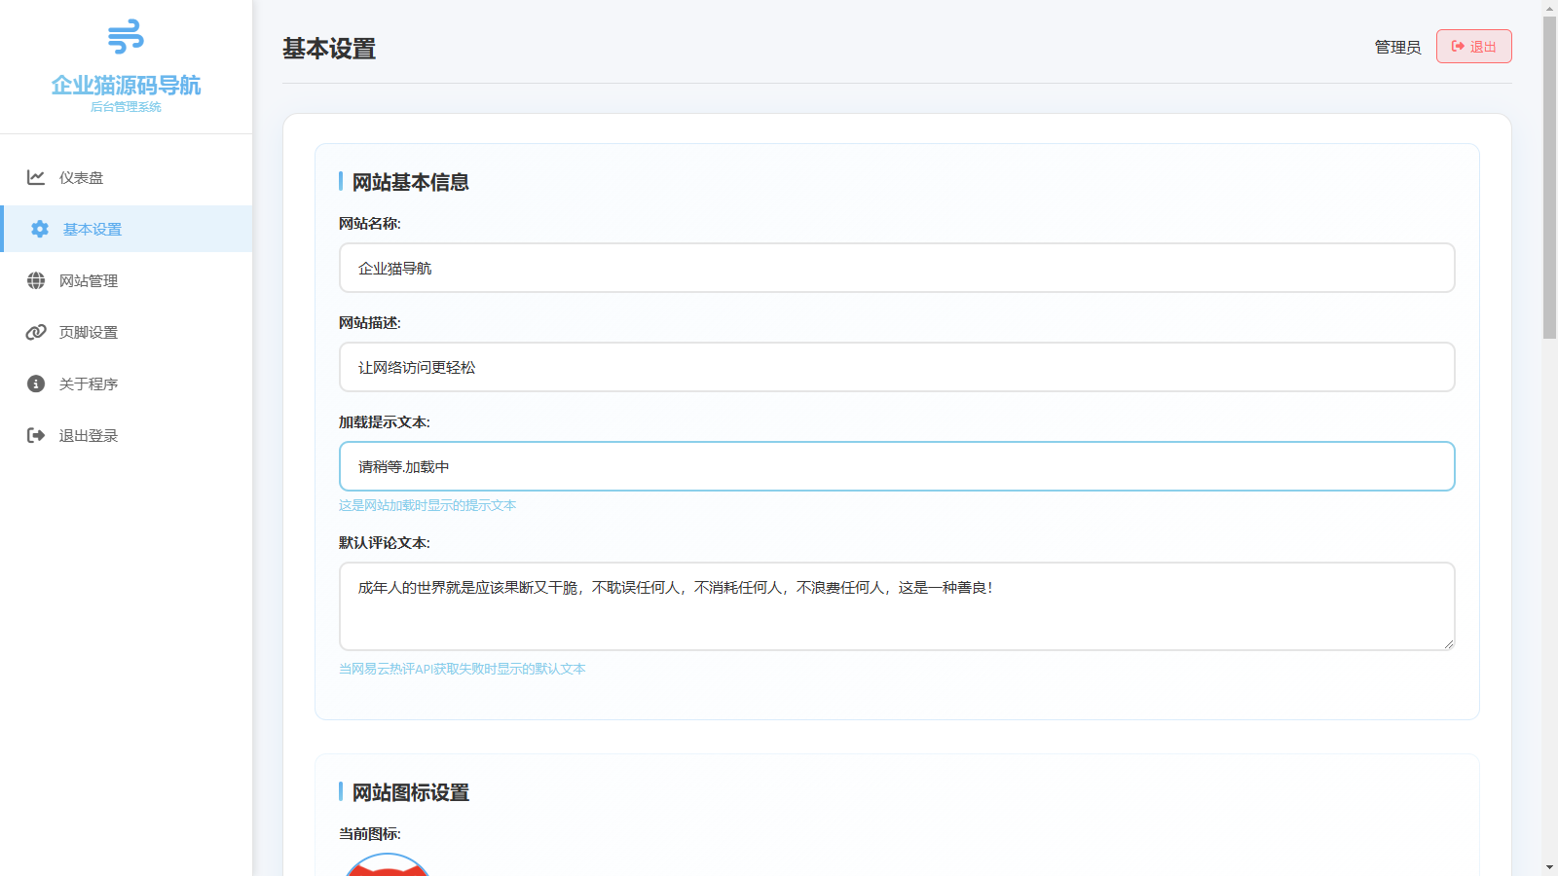Click the sidebar logout arrow icon
This screenshot has width=1558, height=876.
point(36,435)
